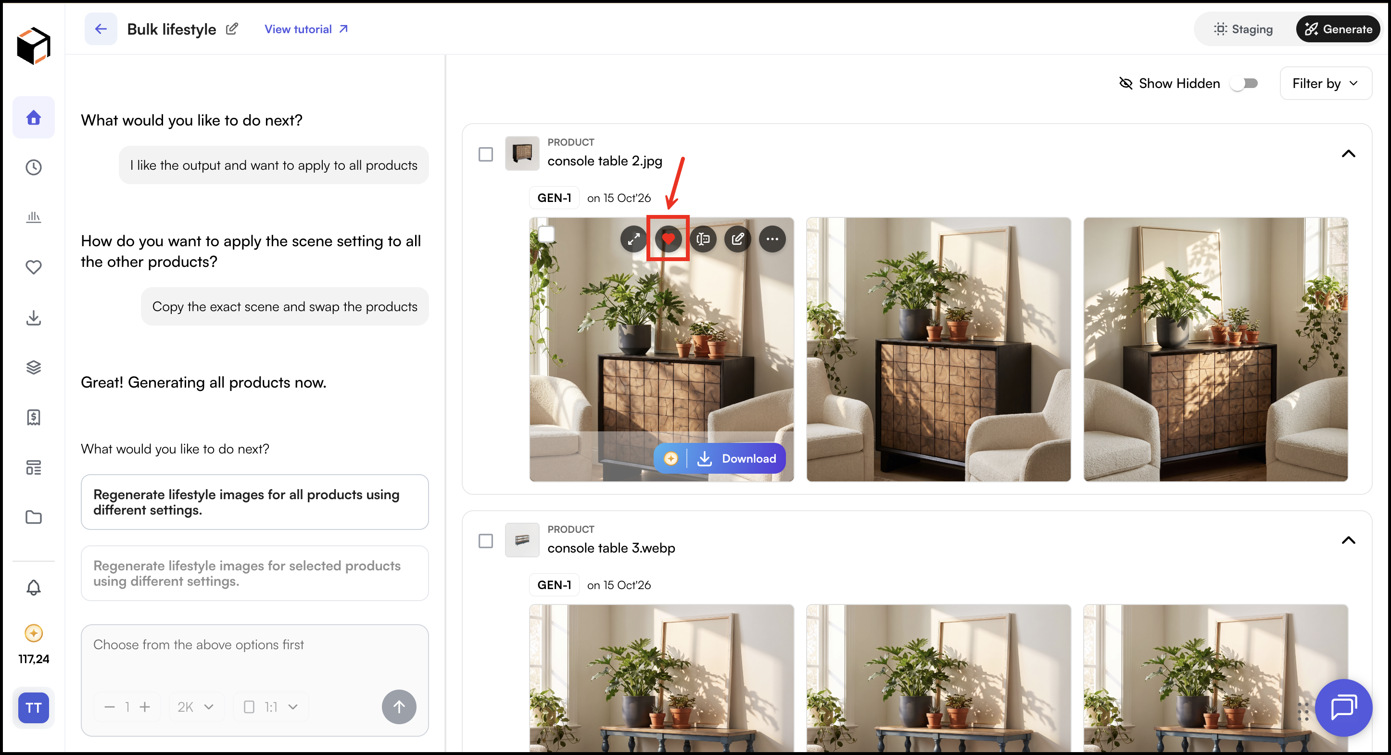Image resolution: width=1391 pixels, height=755 pixels.
Task: Toggle the Show Hidden switch
Action: (1245, 83)
